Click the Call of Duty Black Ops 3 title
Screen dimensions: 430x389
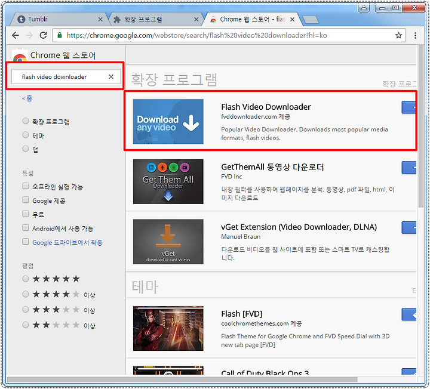(265, 372)
